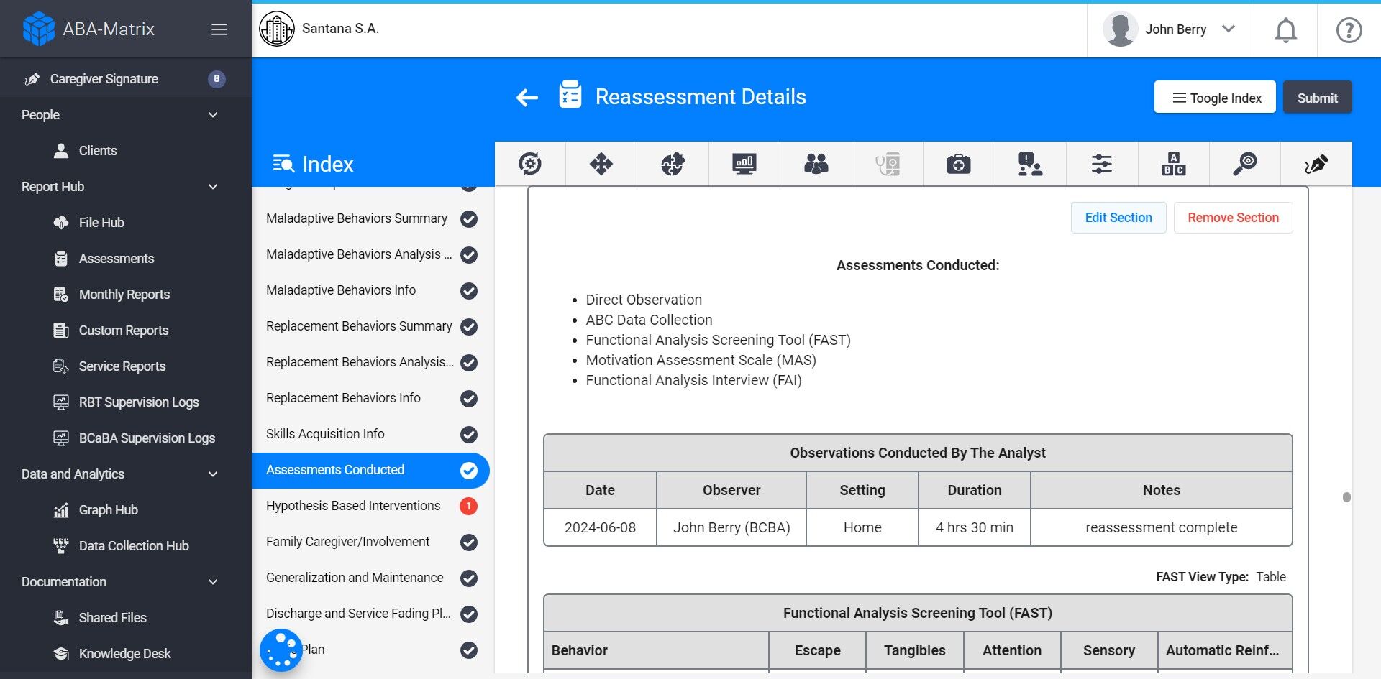Select the Discharge and Service Fading index row
Image resolution: width=1381 pixels, height=679 pixels.
click(x=370, y=614)
